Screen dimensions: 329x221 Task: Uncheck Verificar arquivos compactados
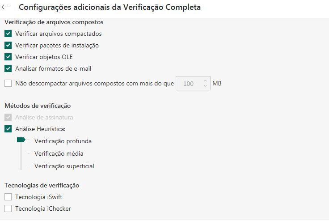tap(8, 34)
